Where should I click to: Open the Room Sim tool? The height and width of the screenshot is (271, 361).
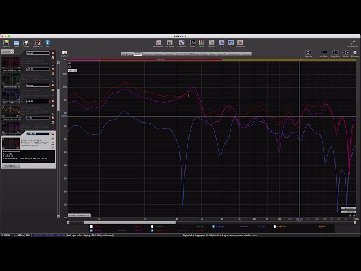pyautogui.click(x=240, y=42)
